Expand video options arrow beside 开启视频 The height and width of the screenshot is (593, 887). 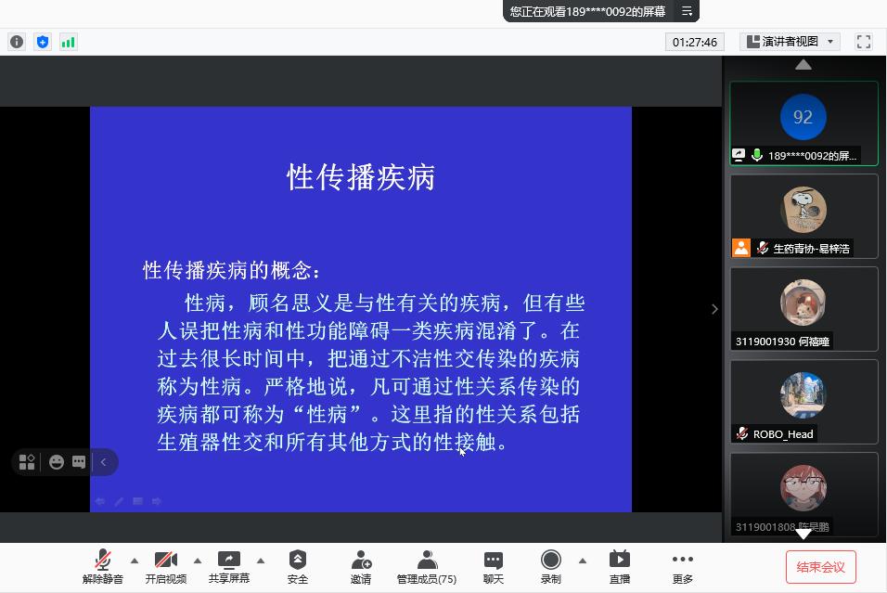click(198, 561)
